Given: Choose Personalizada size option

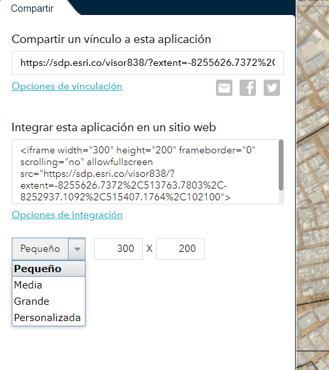Looking at the screenshot, I should [48, 318].
